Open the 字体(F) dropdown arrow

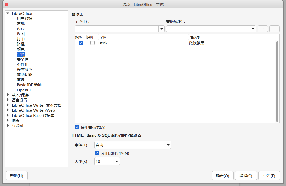pyautogui.click(x=162, y=29)
